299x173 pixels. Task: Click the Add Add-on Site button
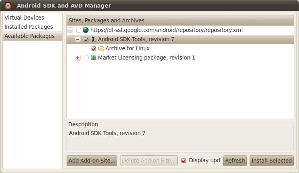point(92,161)
